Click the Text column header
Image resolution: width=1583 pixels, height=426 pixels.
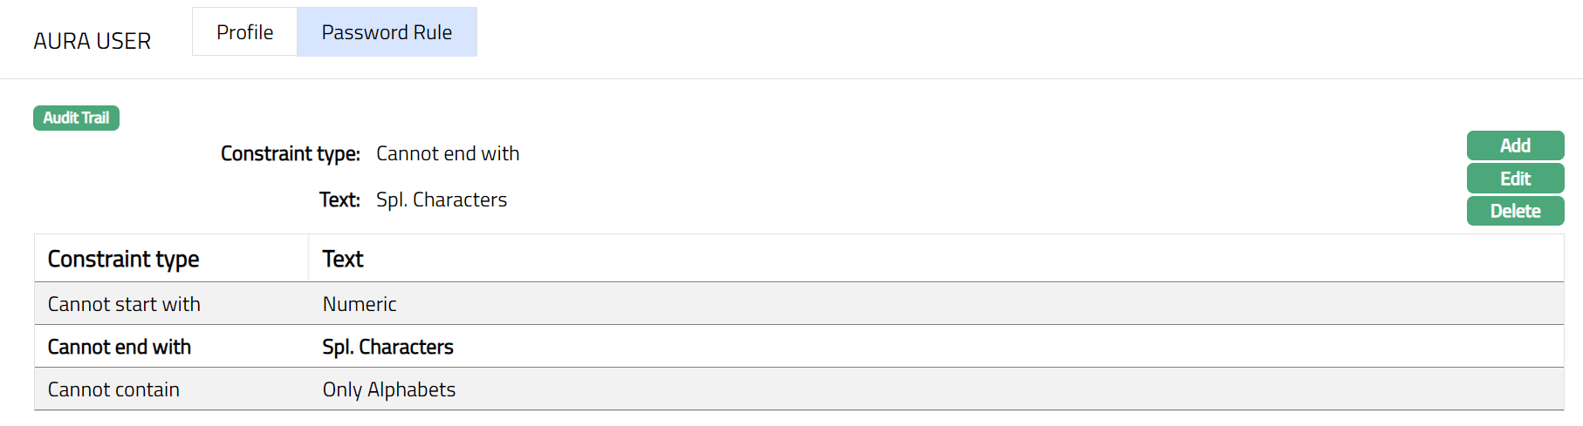pos(343,259)
